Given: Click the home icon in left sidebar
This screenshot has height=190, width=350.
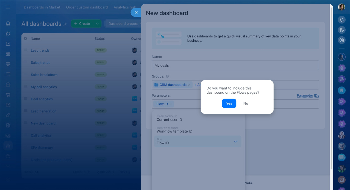Looking at the screenshot, I should click(x=8, y=23).
